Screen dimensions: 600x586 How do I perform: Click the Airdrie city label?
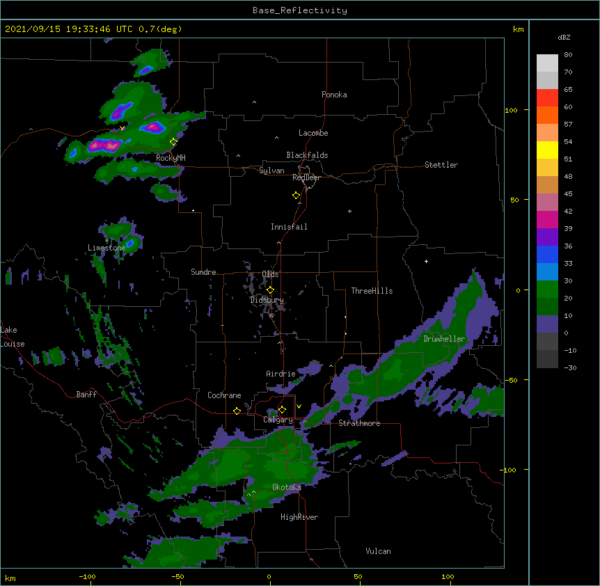281,374
